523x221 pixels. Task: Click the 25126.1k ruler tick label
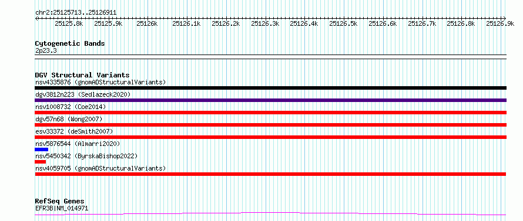(186, 23)
